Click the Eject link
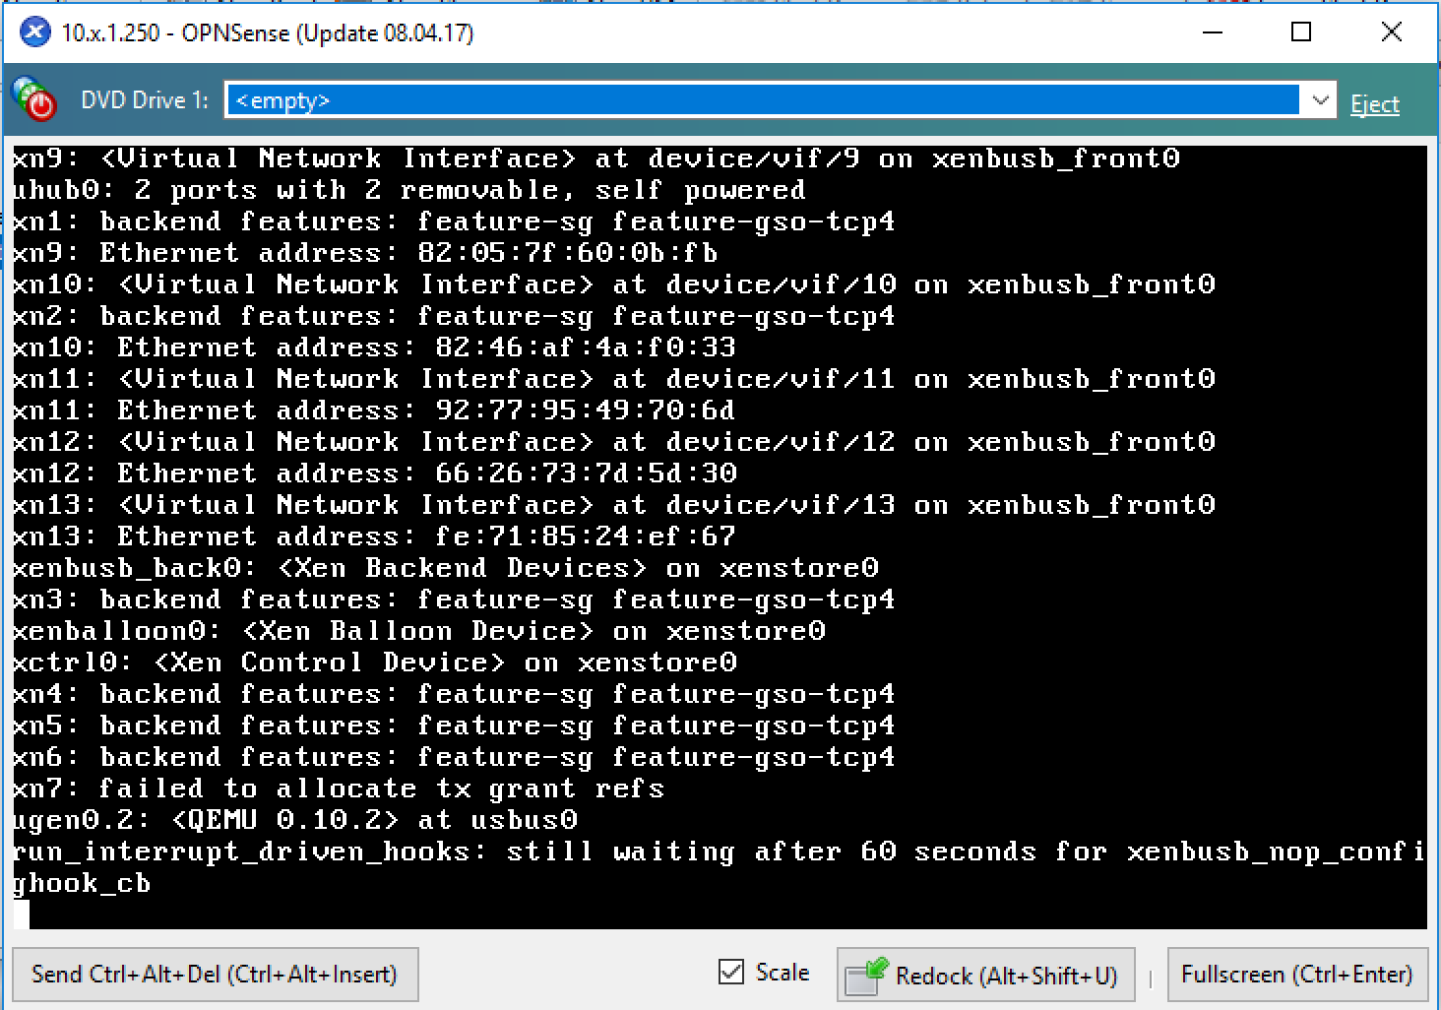This screenshot has height=1010, width=1441. pyautogui.click(x=1374, y=104)
